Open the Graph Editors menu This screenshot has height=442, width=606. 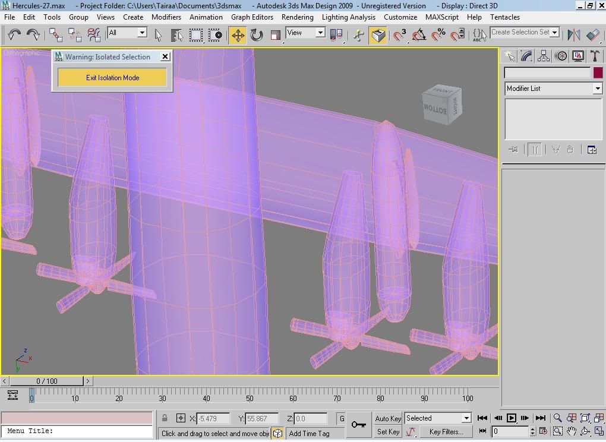click(x=252, y=17)
